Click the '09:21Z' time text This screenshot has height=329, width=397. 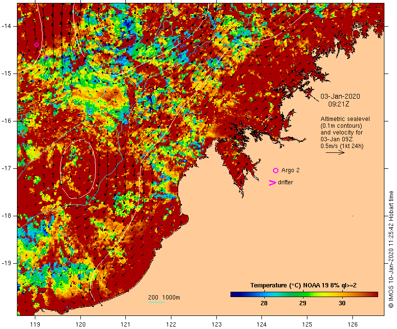(x=339, y=104)
